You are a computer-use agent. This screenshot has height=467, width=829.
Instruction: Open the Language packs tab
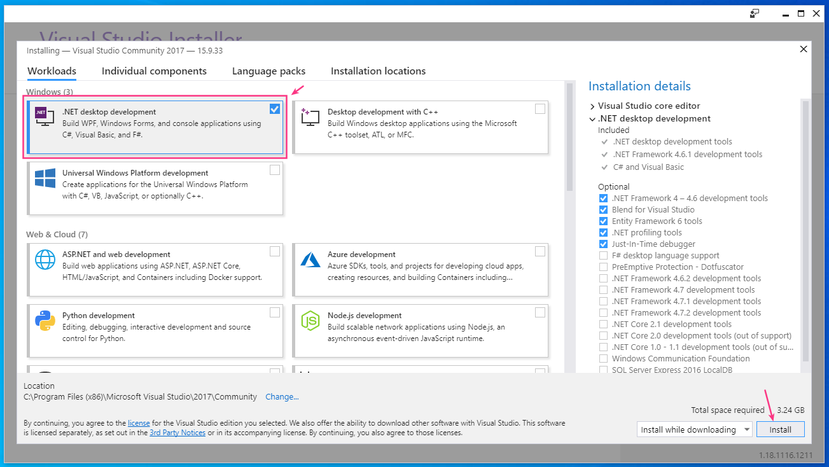[x=268, y=71]
